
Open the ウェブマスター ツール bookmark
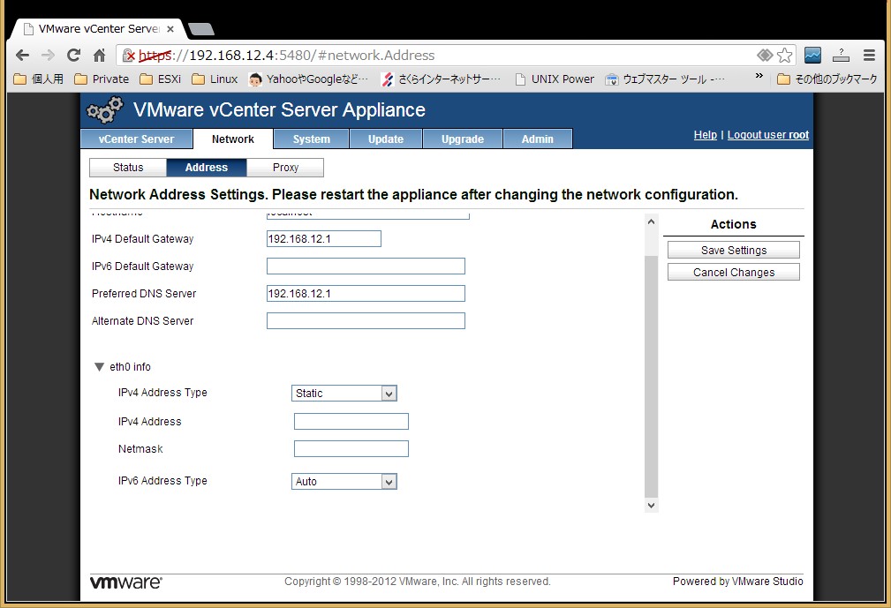click(x=665, y=79)
